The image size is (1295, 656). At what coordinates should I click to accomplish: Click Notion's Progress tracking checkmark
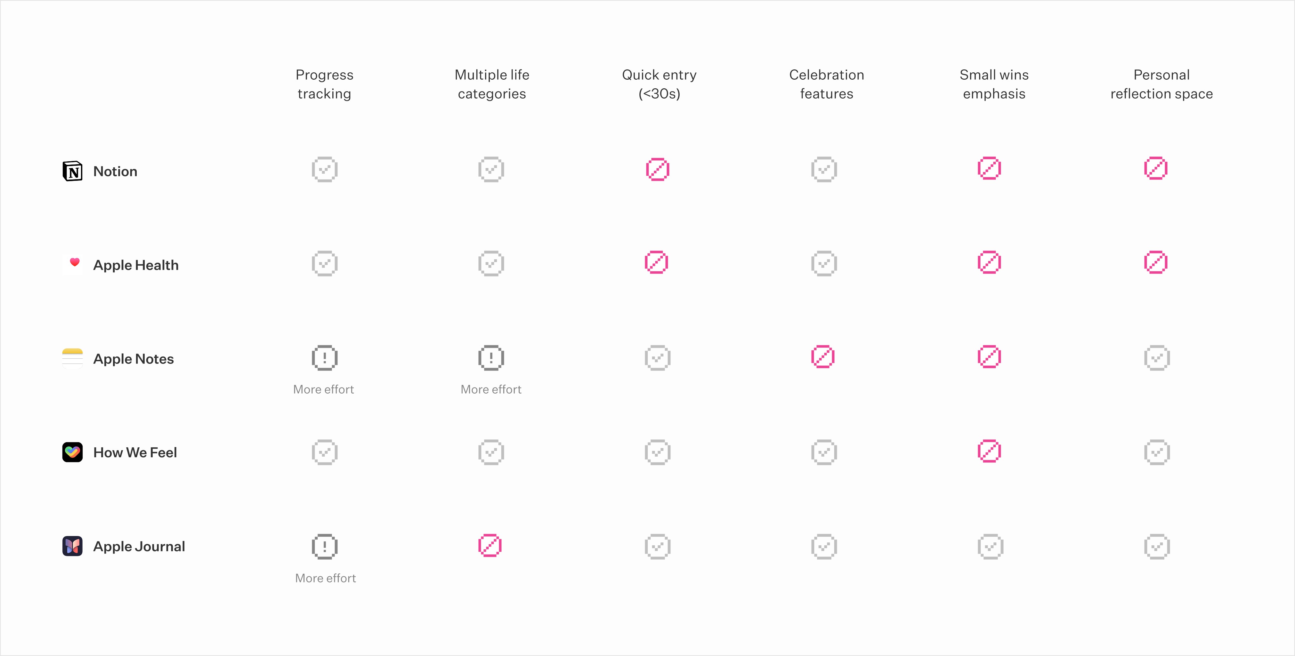click(324, 169)
